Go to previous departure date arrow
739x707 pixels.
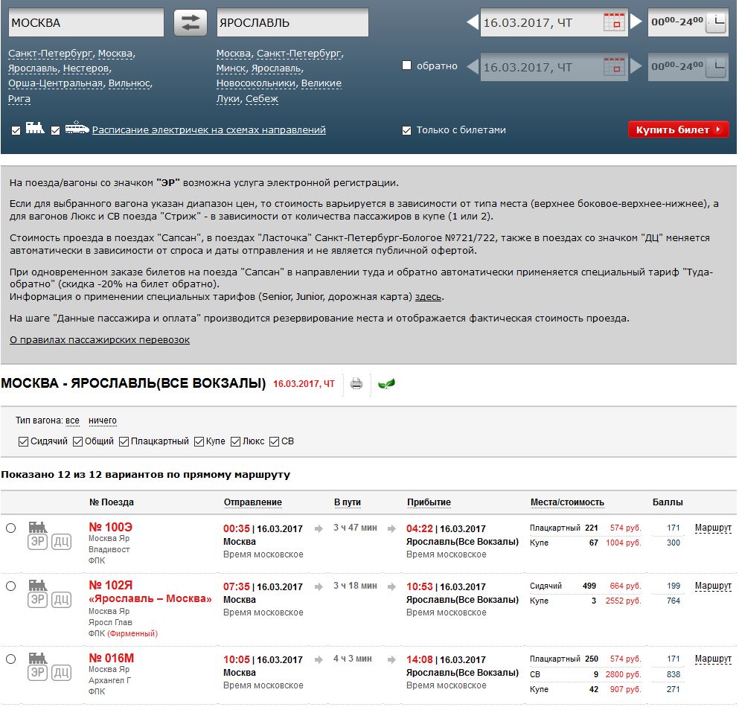472,22
